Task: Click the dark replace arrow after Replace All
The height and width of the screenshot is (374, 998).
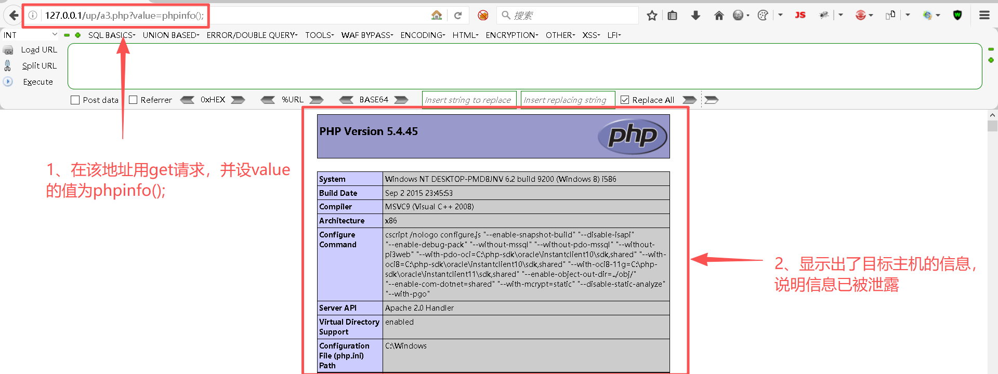Action: coord(690,100)
